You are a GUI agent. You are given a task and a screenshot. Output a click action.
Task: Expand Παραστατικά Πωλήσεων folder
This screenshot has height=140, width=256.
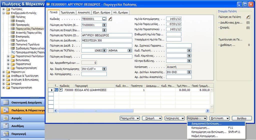(8, 56)
